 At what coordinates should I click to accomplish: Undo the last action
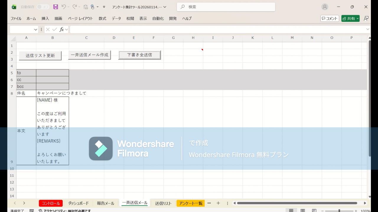pos(63,7)
